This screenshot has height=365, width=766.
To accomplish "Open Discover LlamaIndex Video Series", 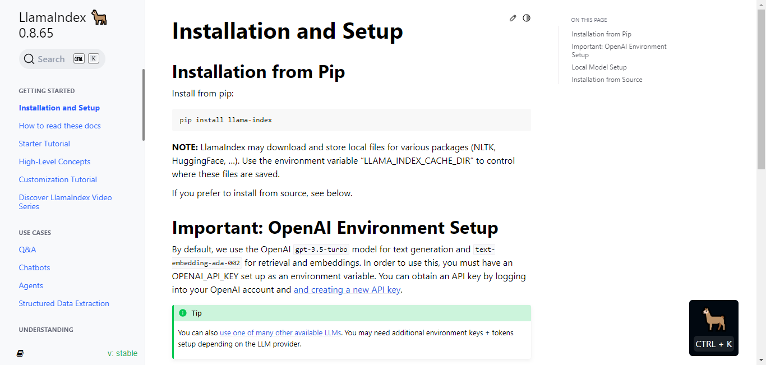I will click(66, 202).
